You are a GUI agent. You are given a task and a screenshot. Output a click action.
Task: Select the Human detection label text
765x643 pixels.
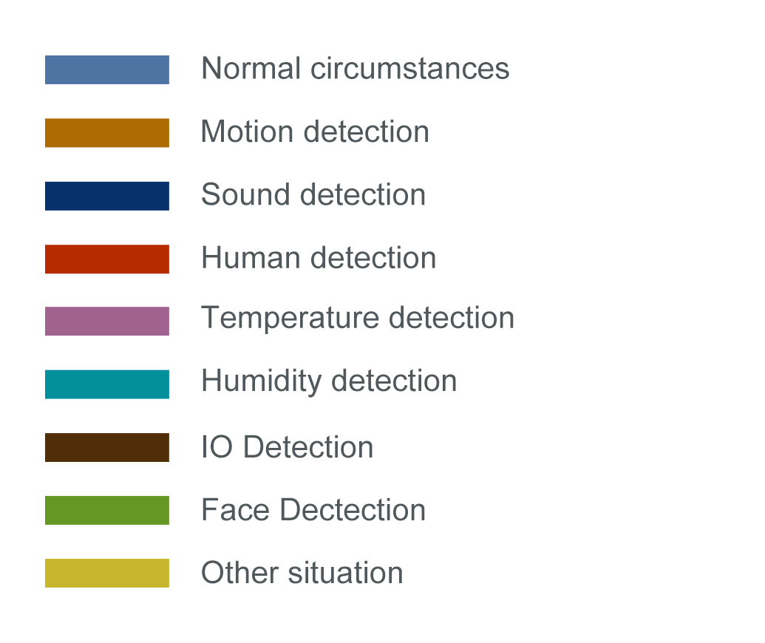click(x=319, y=258)
